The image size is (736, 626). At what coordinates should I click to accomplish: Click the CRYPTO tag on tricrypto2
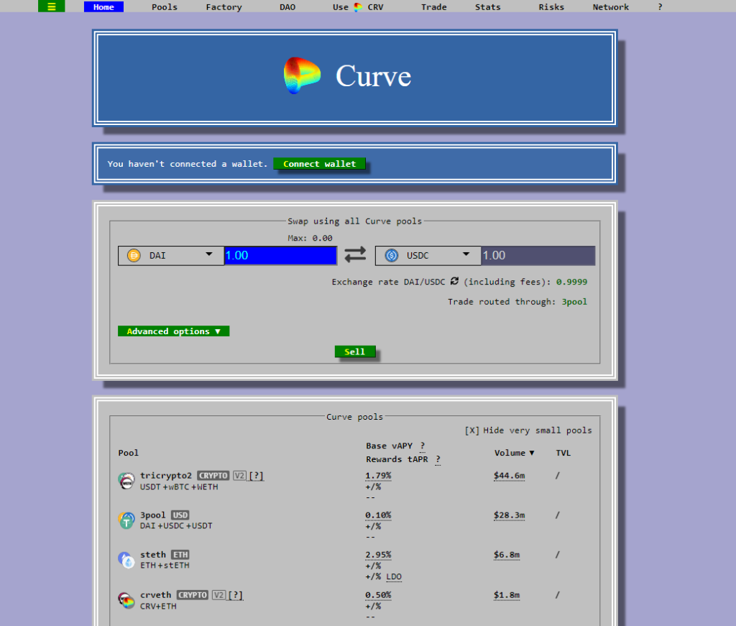(x=213, y=476)
